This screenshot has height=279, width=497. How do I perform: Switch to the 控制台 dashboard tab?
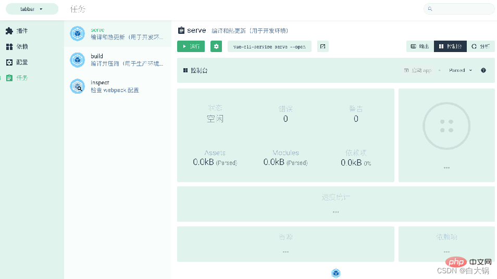pyautogui.click(x=450, y=46)
